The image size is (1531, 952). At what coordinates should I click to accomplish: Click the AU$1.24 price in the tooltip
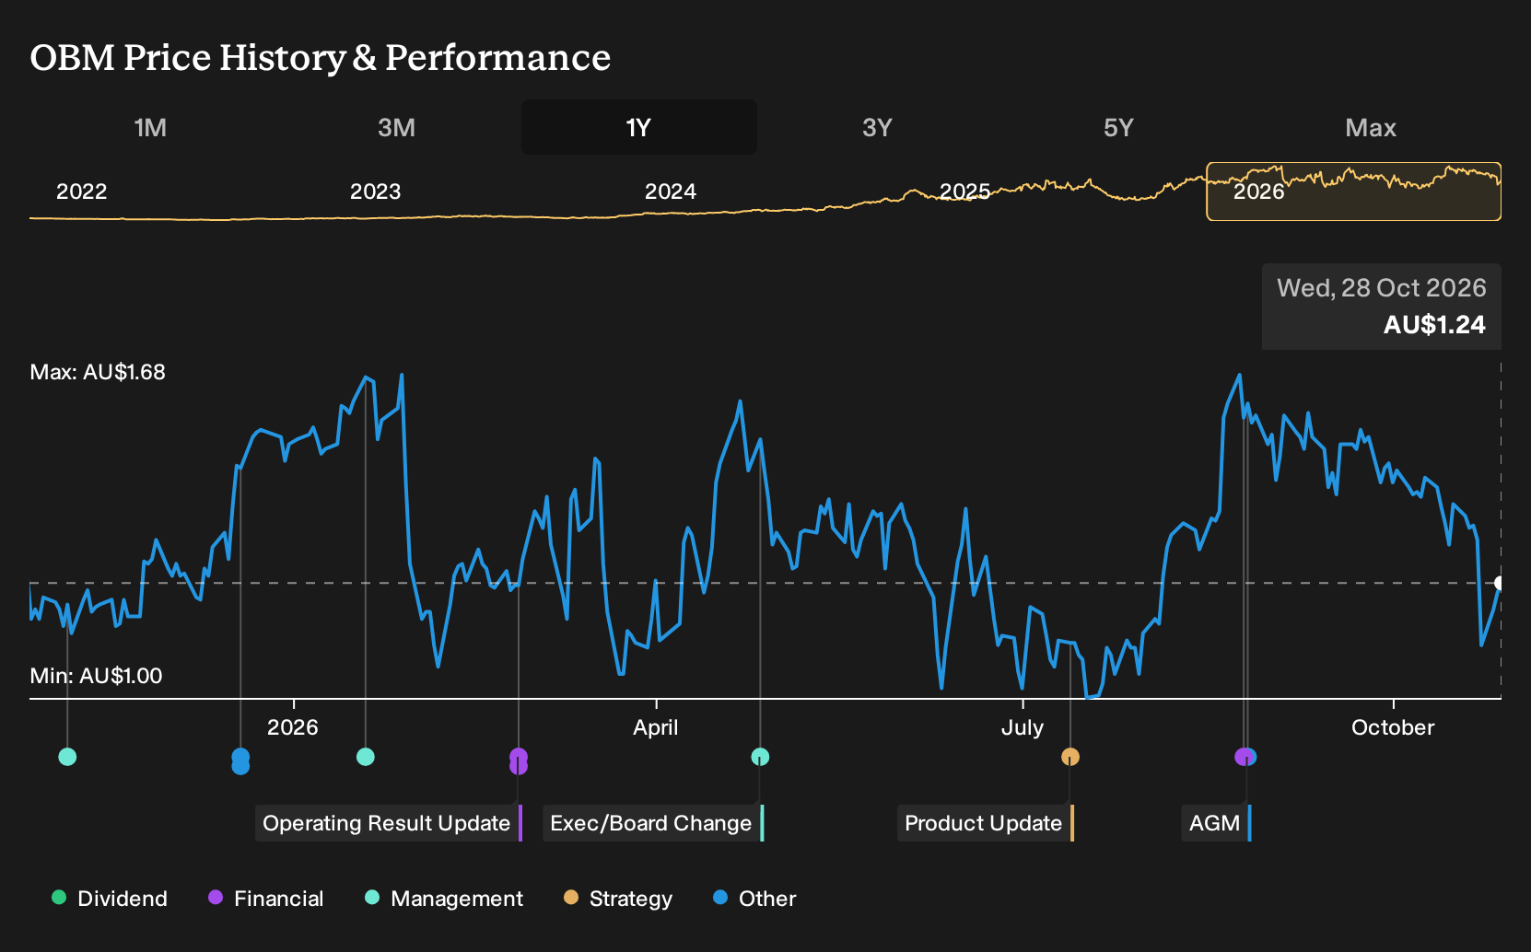[x=1434, y=324]
